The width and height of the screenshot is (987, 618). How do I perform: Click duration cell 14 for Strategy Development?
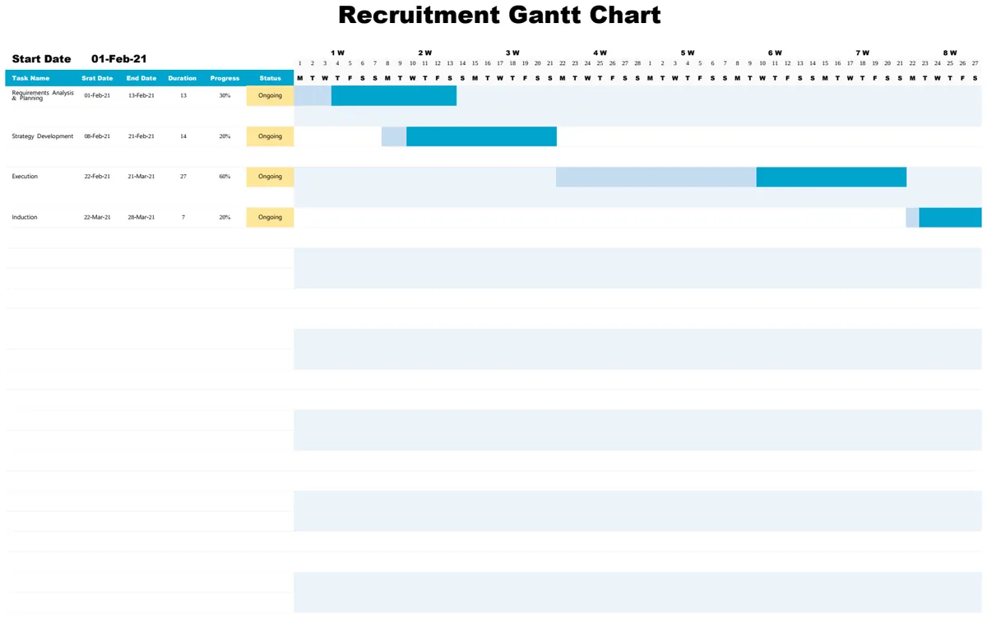pos(183,136)
